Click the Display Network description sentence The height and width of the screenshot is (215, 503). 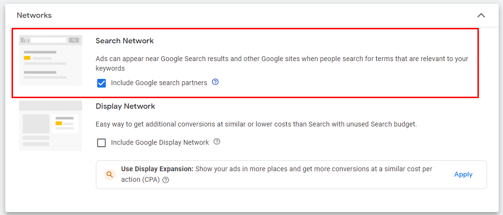tap(256, 124)
